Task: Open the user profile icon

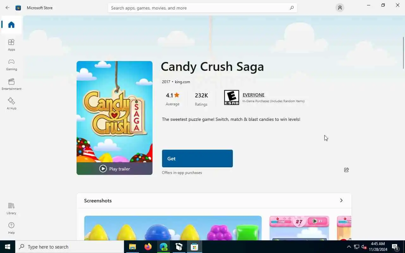Action: pos(340,8)
